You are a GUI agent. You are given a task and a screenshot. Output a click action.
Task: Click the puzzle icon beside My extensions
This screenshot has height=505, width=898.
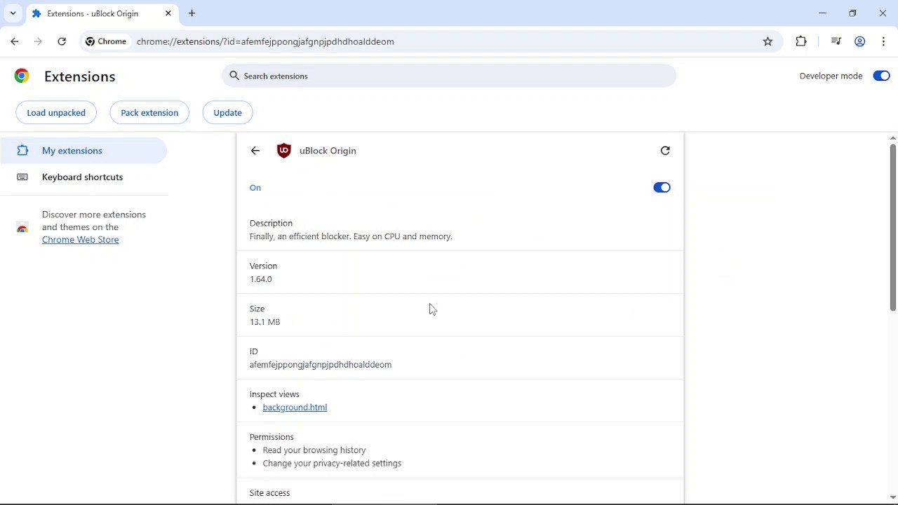pyautogui.click(x=22, y=151)
